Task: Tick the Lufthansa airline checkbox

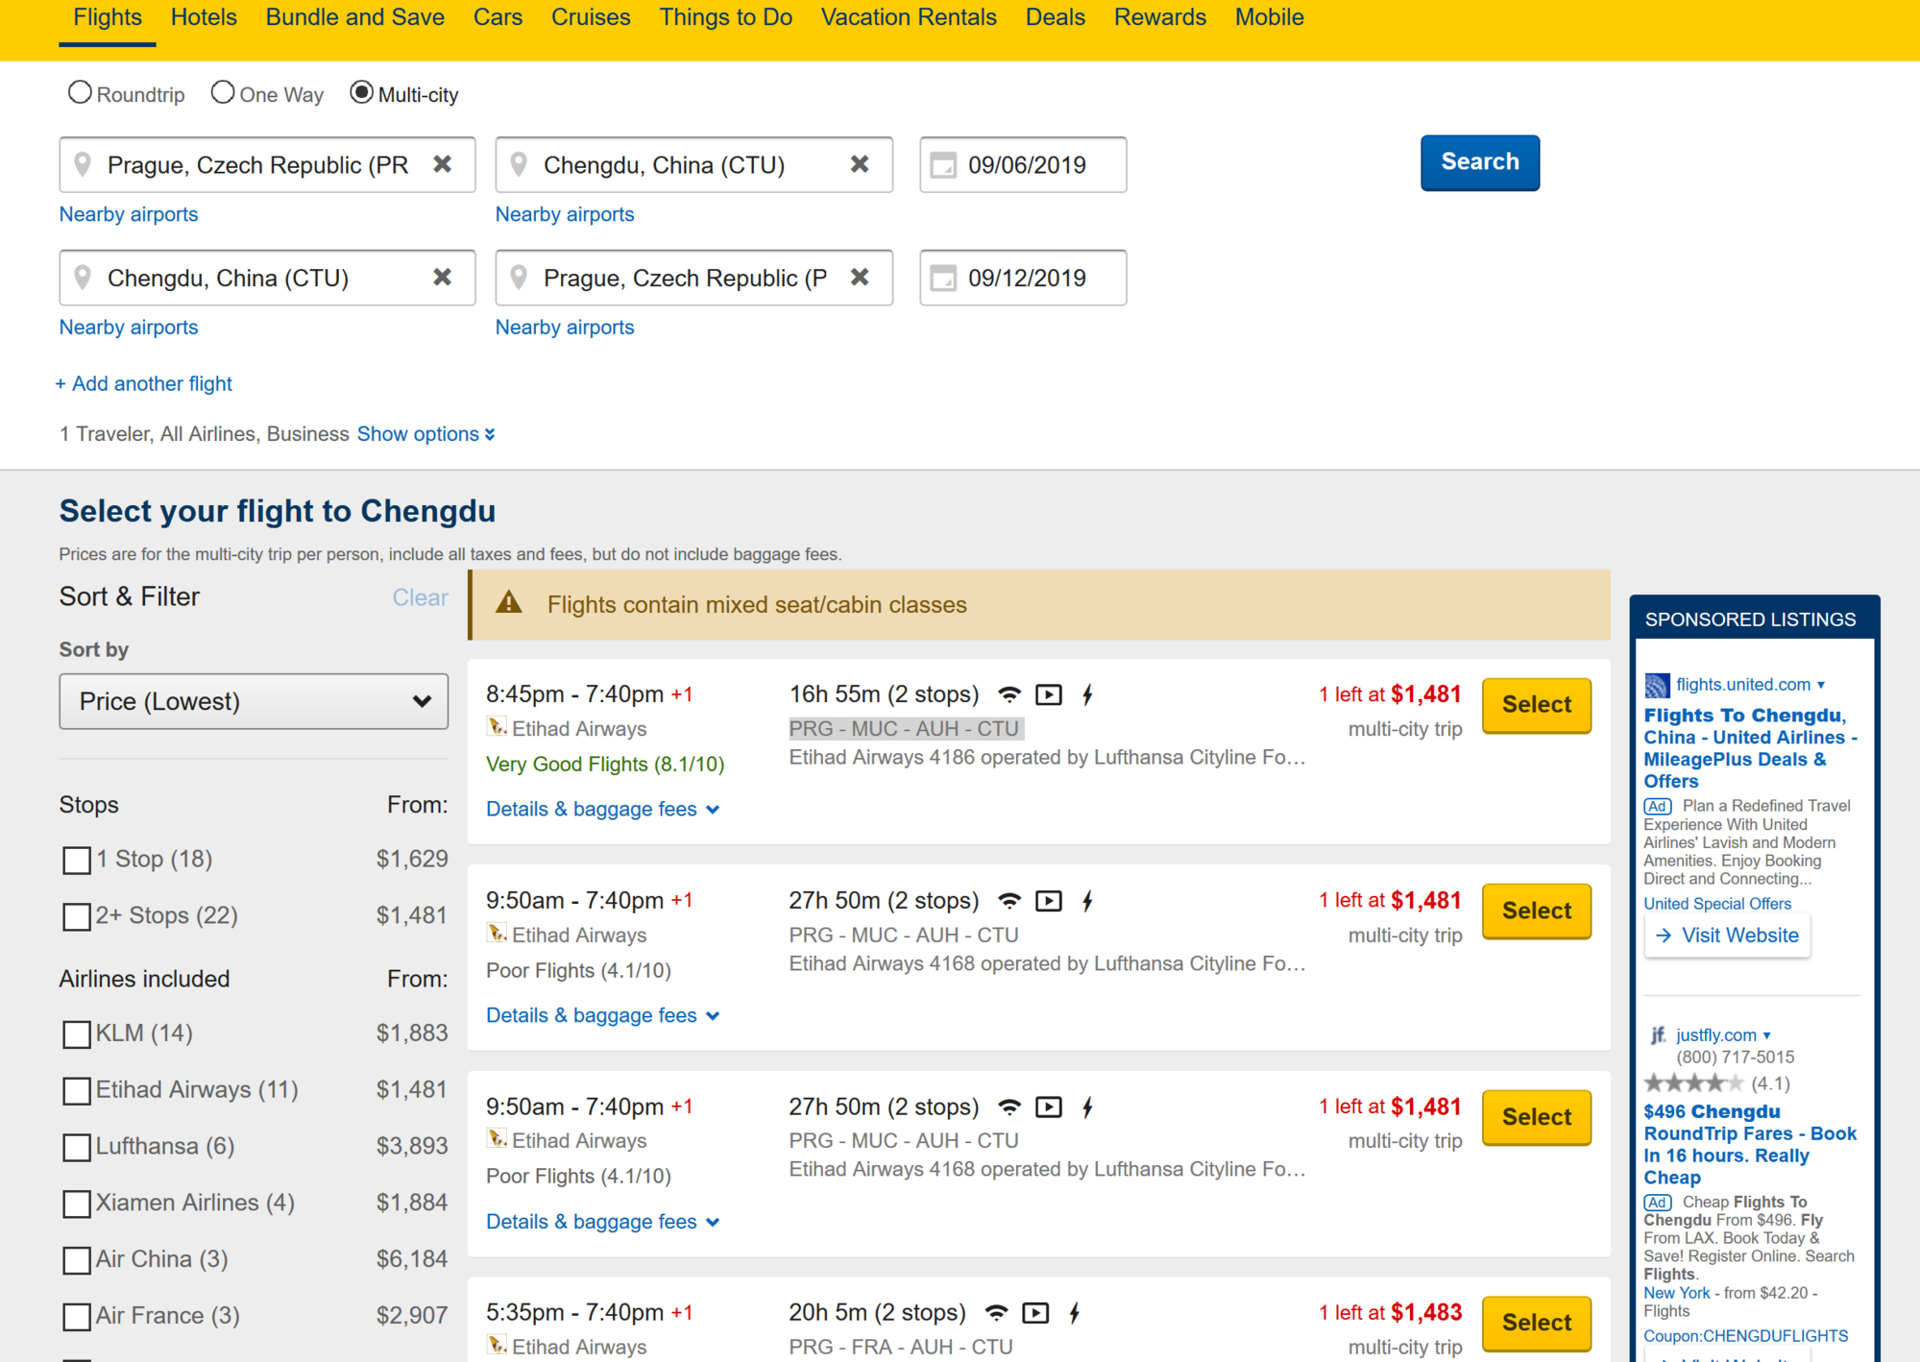Action: point(77,1147)
